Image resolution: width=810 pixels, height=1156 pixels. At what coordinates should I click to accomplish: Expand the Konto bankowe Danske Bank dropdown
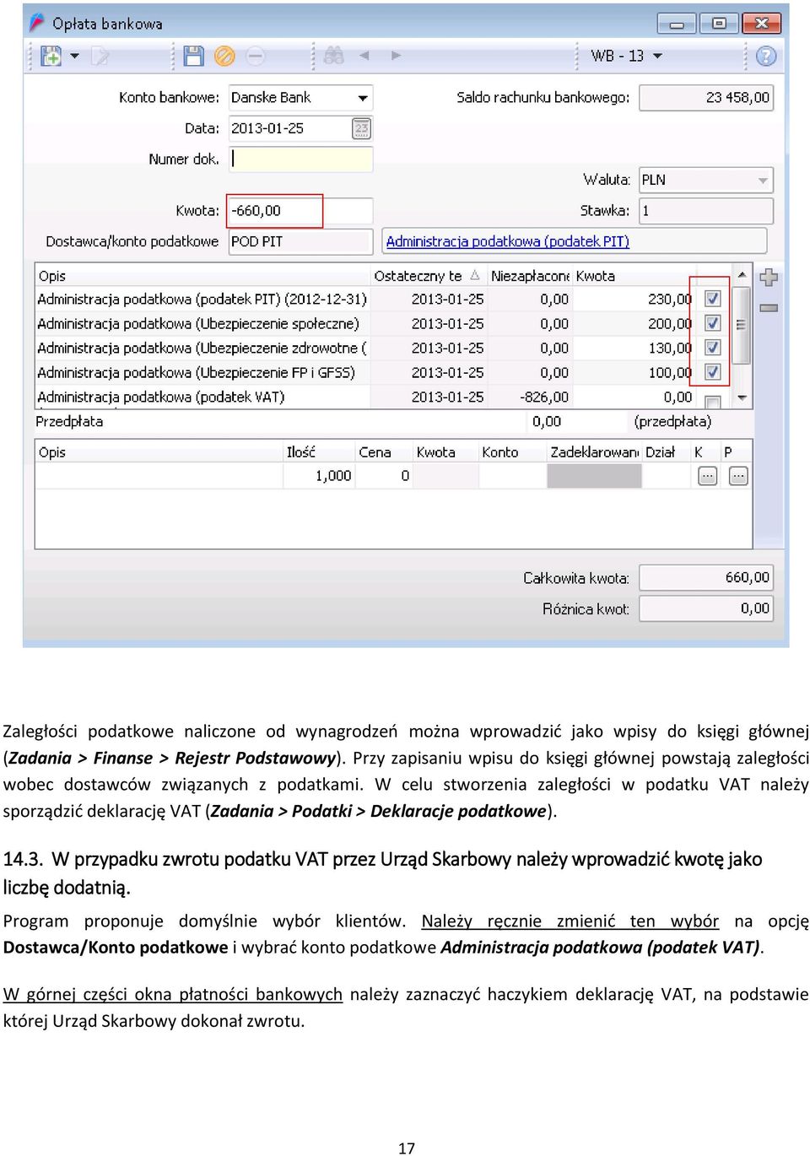coord(363,98)
